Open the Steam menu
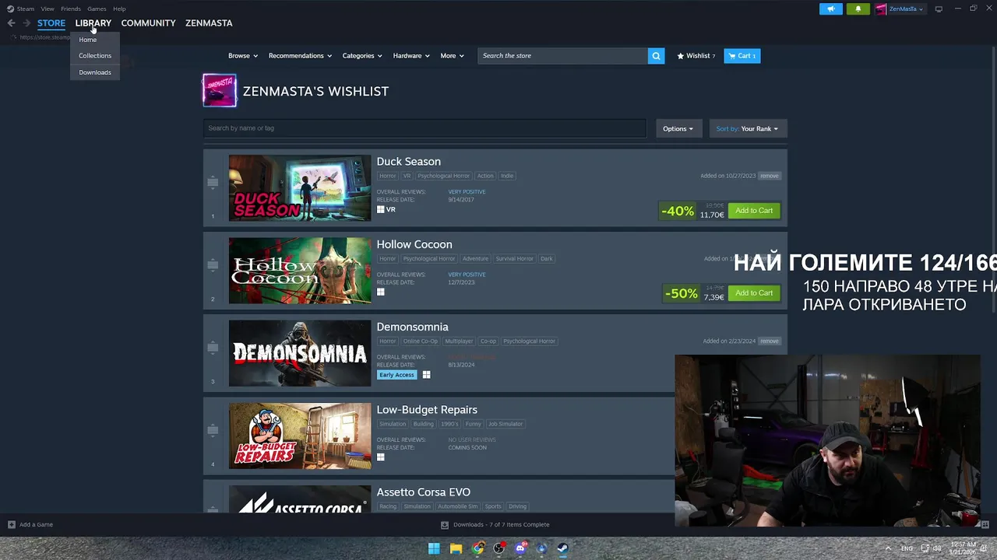Screen dimensions: 997x560 (21, 9)
